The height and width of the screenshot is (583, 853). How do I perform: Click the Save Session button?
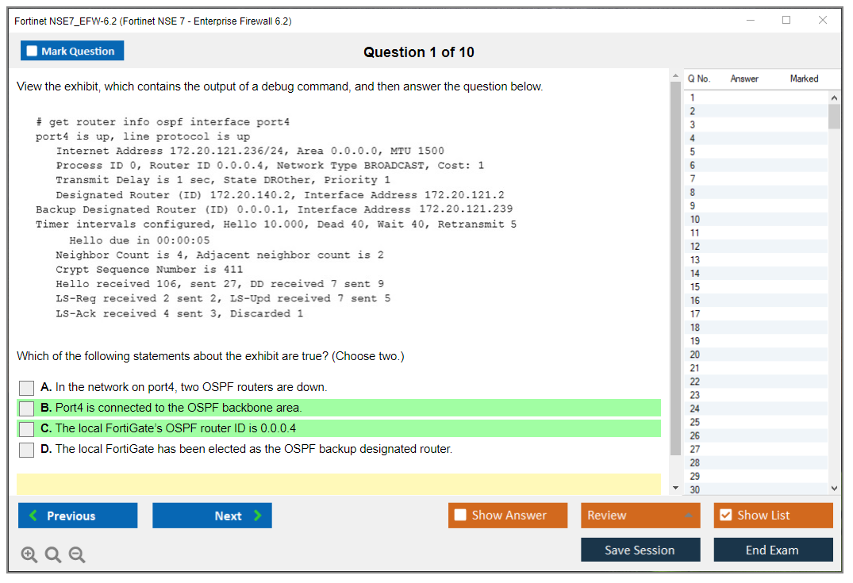pyautogui.click(x=640, y=550)
